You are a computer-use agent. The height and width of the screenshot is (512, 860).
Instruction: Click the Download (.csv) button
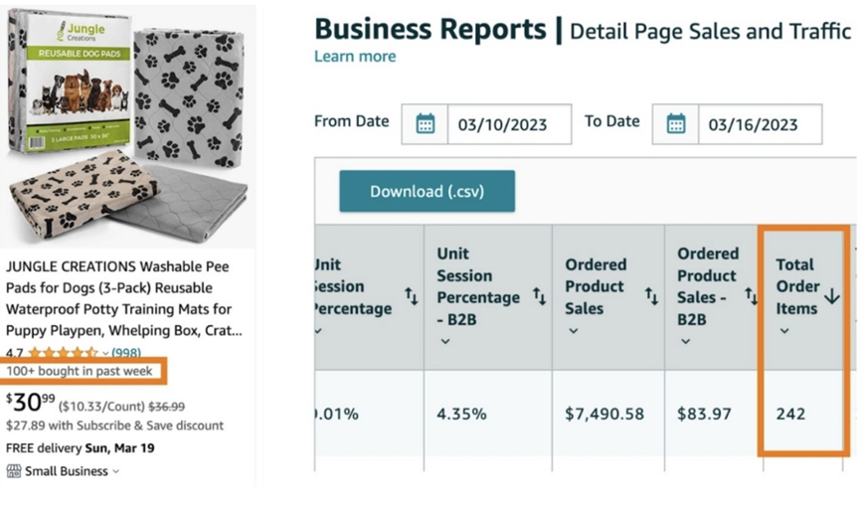pyautogui.click(x=427, y=191)
